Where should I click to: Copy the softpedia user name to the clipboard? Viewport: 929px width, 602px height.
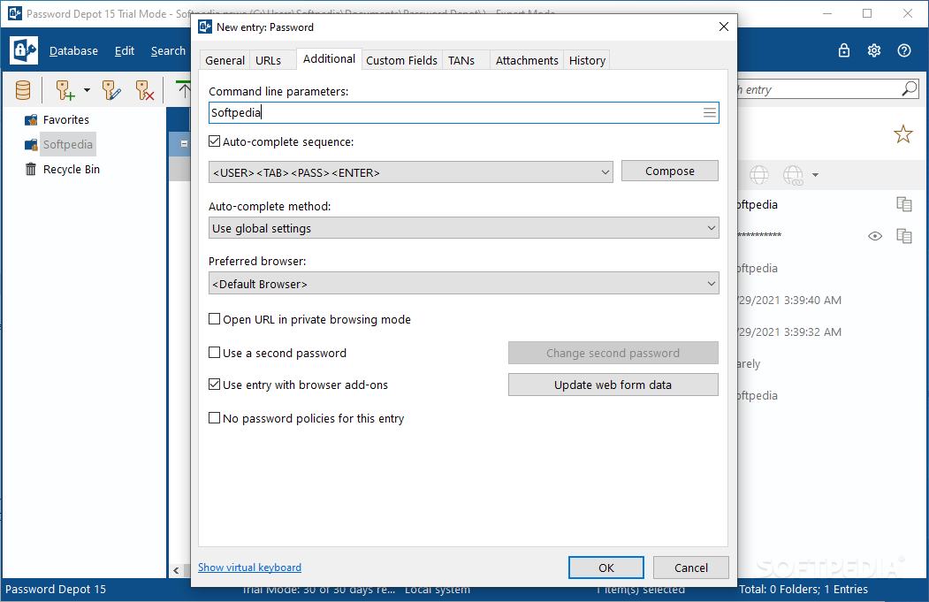tap(904, 204)
